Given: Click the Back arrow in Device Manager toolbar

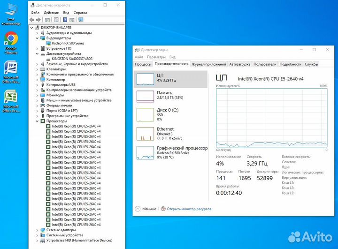Looking at the screenshot, I should tap(32, 20).
